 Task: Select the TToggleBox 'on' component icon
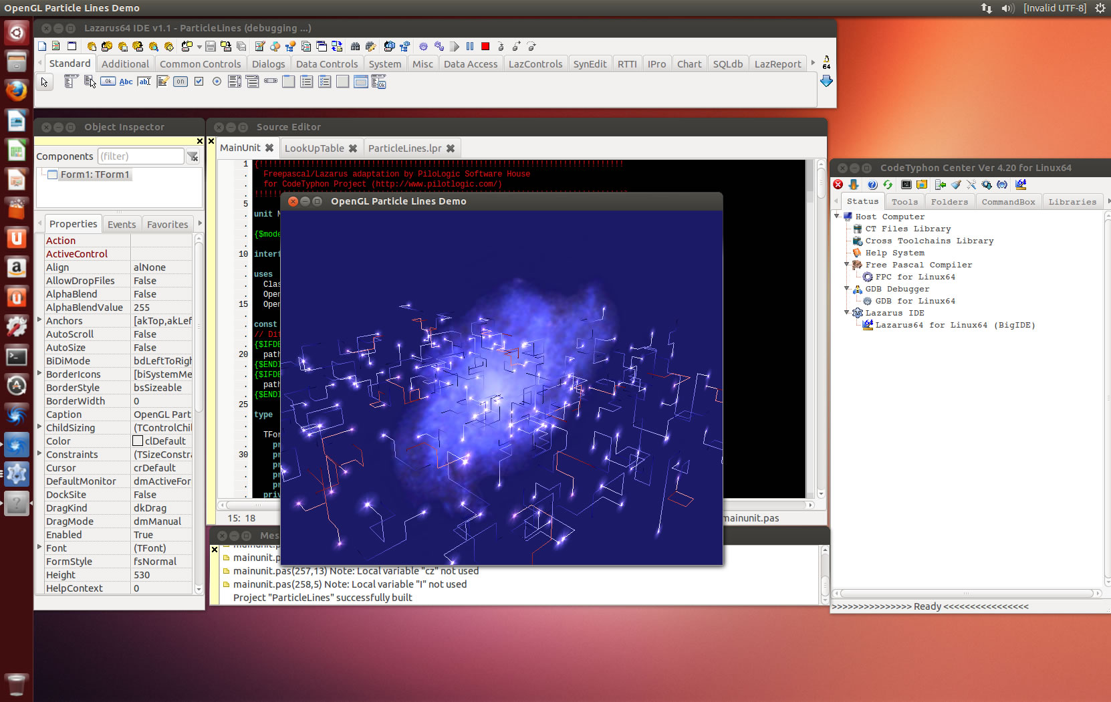[x=180, y=82]
